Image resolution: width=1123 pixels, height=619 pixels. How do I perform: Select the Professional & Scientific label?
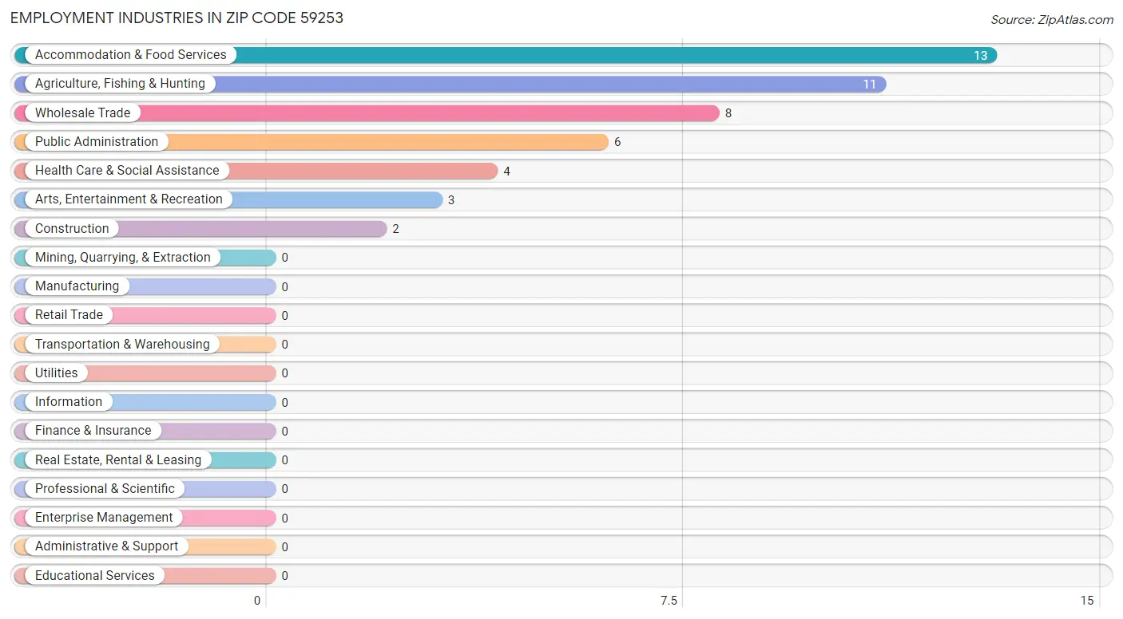(105, 489)
